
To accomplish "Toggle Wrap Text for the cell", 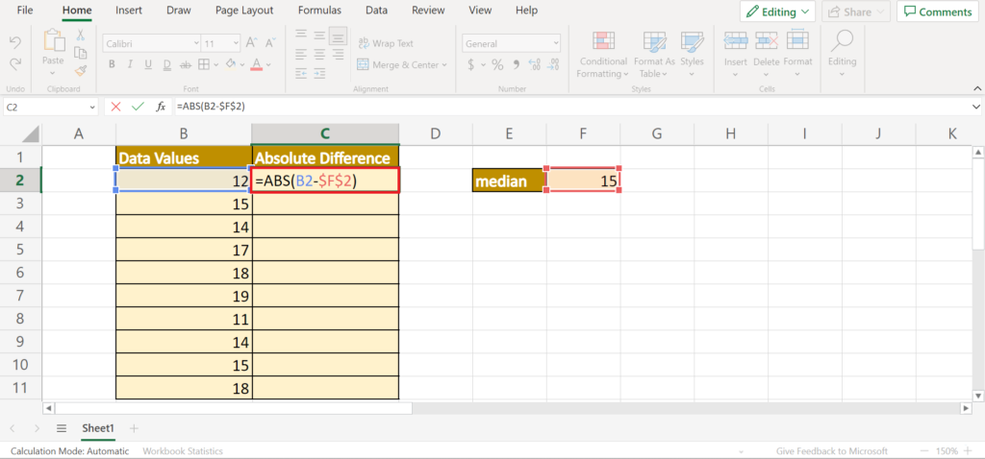I will [386, 43].
